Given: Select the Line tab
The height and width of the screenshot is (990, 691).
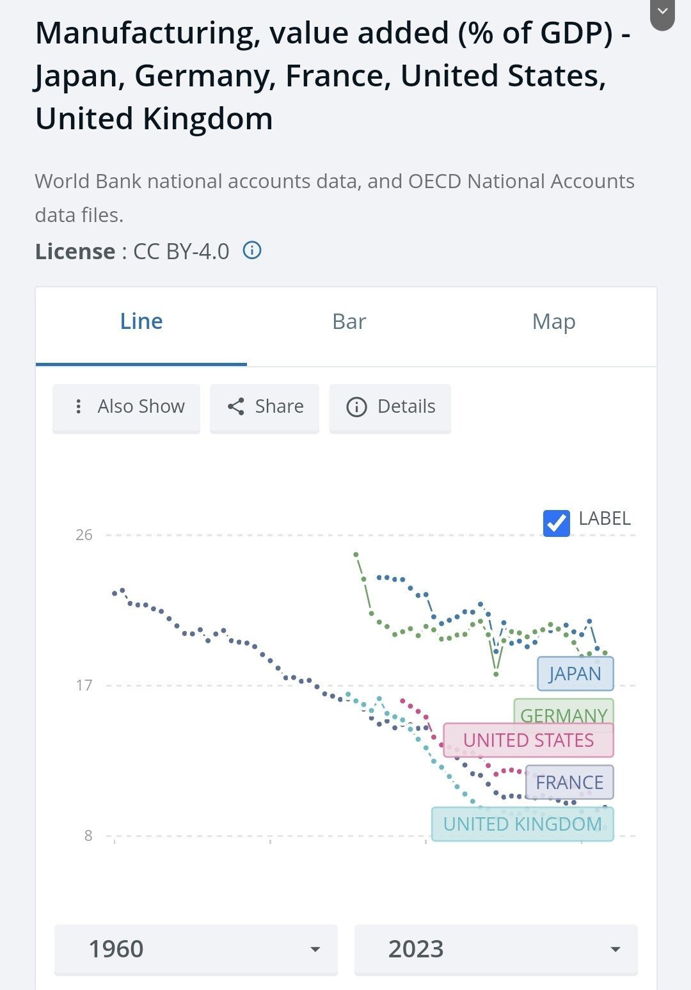Looking at the screenshot, I should click(141, 321).
